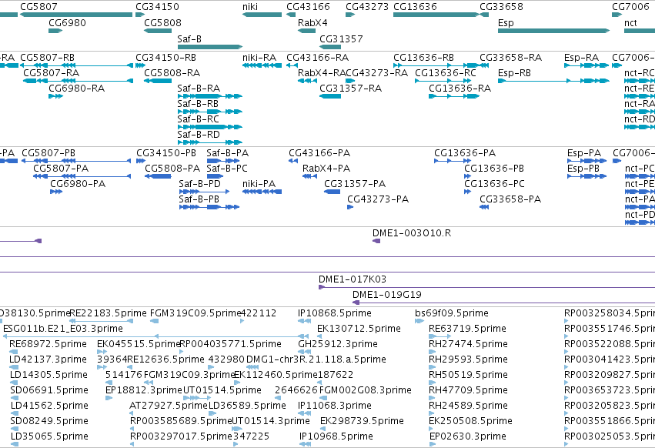Click the CG13636-RA transcript label
655x448 pixels.
[460, 89]
